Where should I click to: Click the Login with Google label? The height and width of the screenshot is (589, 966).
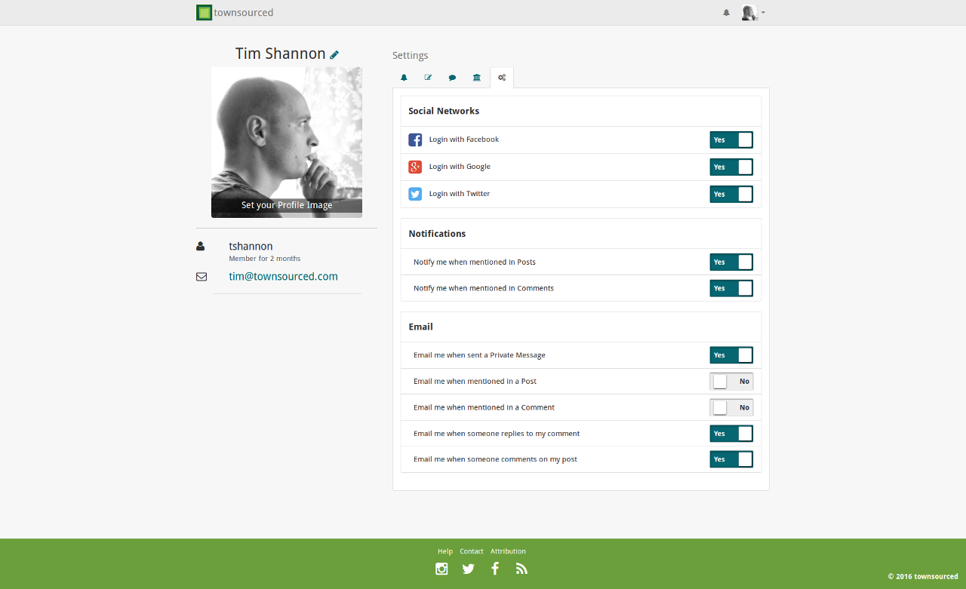[460, 167]
